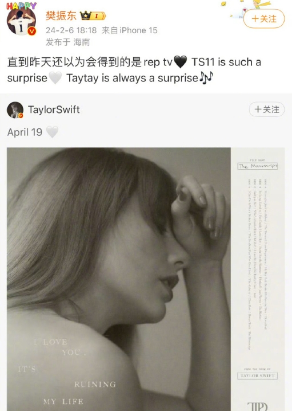Tap the white heart beside April 19
This screenshot has width=292, height=411.
click(x=52, y=132)
